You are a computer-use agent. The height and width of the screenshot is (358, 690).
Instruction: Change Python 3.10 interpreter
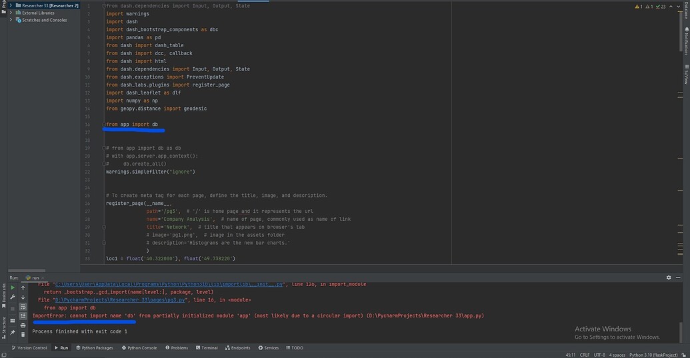point(653,355)
